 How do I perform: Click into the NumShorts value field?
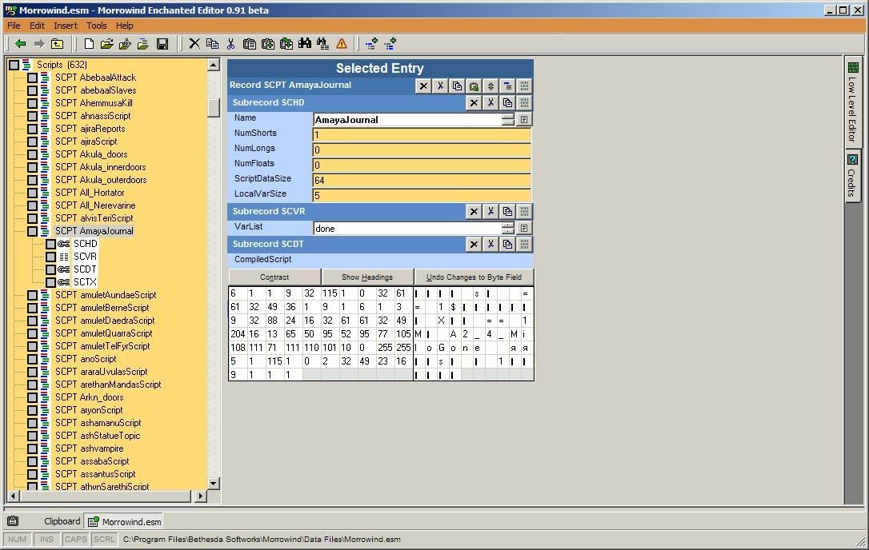[x=422, y=134]
